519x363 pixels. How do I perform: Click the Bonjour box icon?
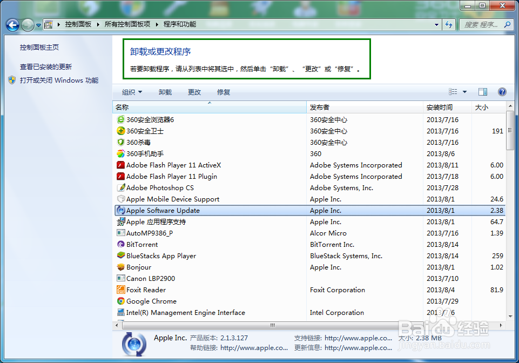click(x=121, y=267)
